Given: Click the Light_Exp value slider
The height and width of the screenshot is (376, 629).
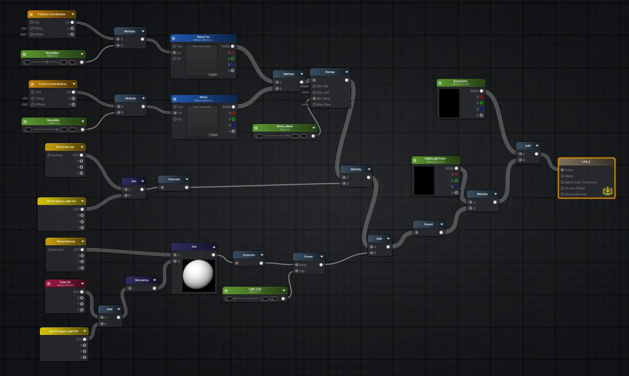Looking at the screenshot, I should coord(246,298).
